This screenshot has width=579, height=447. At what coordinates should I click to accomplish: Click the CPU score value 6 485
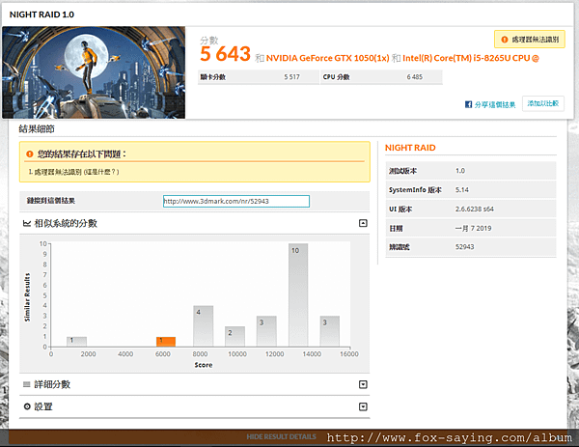click(414, 77)
